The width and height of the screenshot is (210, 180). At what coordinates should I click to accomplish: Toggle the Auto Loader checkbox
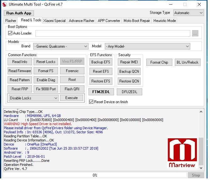click(x=10, y=33)
